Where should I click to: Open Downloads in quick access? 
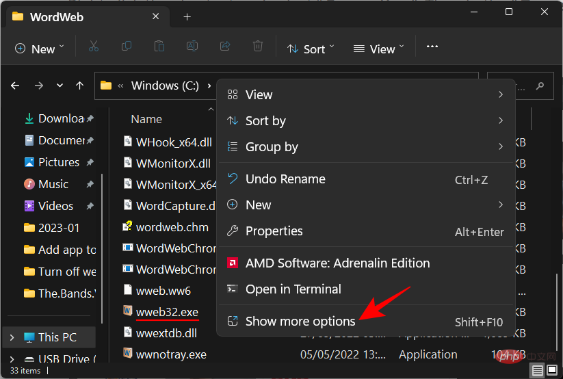click(60, 118)
